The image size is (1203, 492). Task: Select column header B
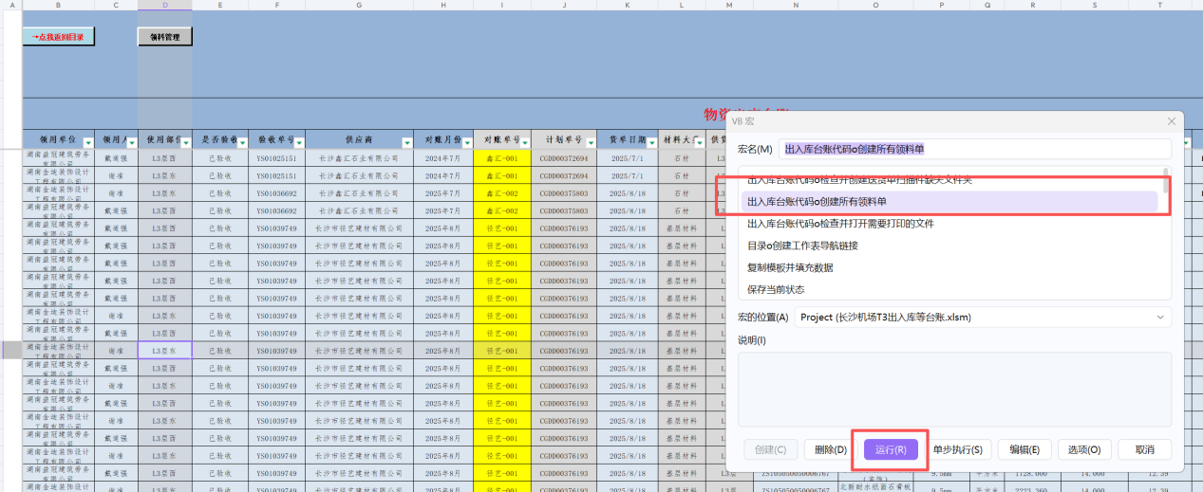click(x=59, y=6)
